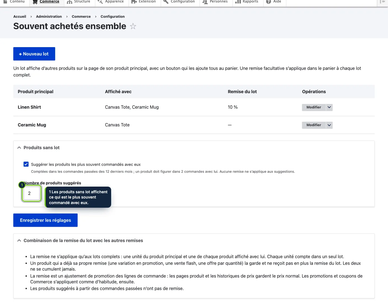Open the operations dropdown arrow for Linen Shirt

329,107
